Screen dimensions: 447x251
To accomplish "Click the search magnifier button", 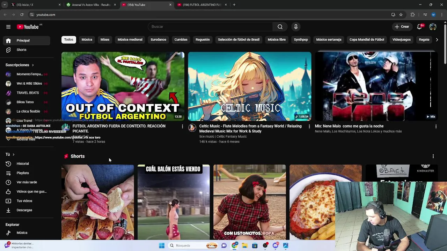I will click(280, 26).
